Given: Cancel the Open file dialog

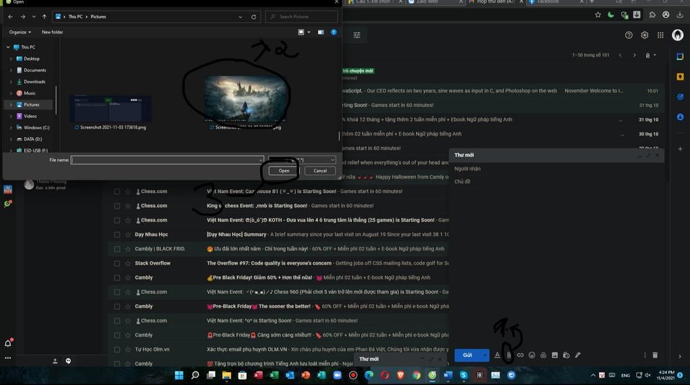Looking at the screenshot, I should (320, 170).
